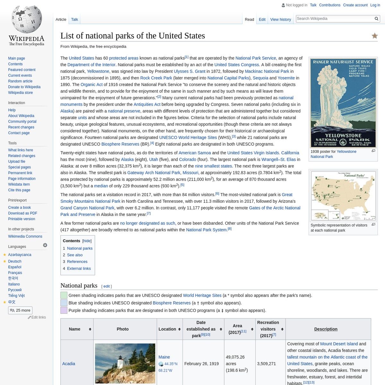Jump to References in Contents

tap(77, 262)
